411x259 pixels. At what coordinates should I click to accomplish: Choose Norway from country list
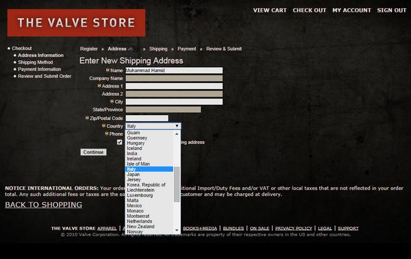[x=149, y=232]
